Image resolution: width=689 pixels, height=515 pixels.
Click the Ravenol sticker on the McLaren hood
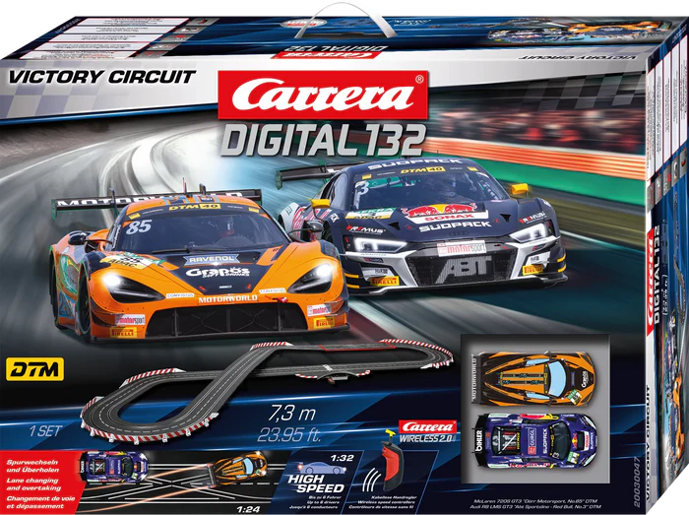[x=212, y=259]
